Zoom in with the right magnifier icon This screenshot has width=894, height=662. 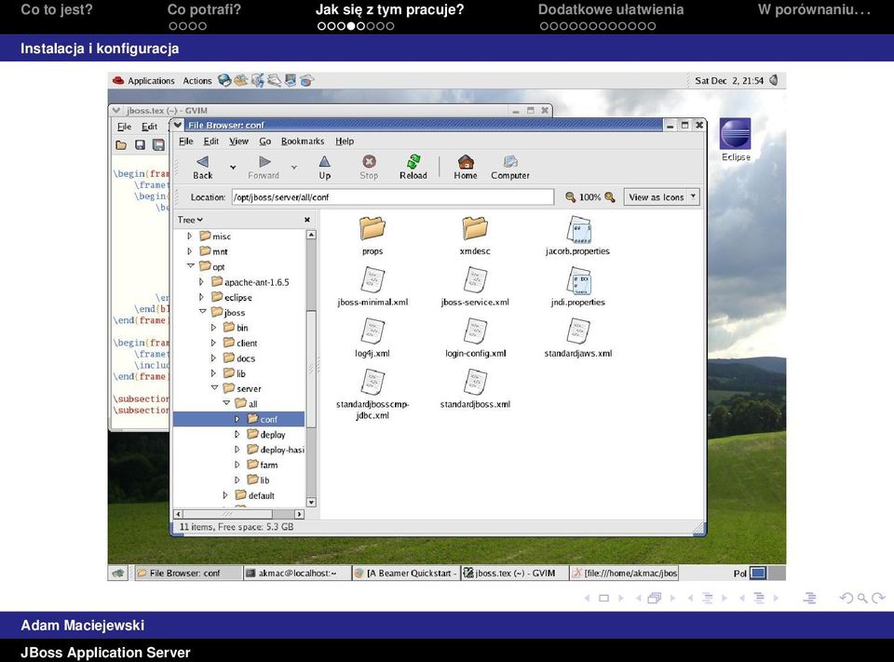(609, 196)
